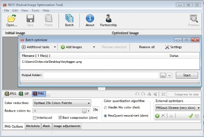Image resolution: width=204 pixels, height=137 pixels.
Task: Open Color reduction palette dropdown
Action: (62, 103)
